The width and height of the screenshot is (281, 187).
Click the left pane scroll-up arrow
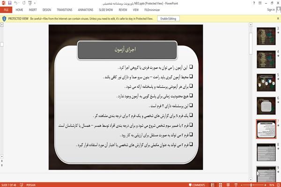2,25
